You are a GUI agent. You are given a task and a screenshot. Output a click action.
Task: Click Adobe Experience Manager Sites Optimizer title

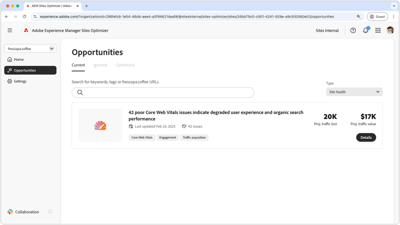click(x=70, y=30)
